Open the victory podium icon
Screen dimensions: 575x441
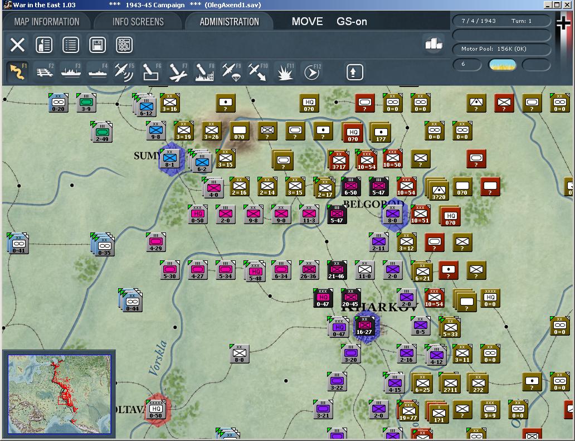click(434, 43)
